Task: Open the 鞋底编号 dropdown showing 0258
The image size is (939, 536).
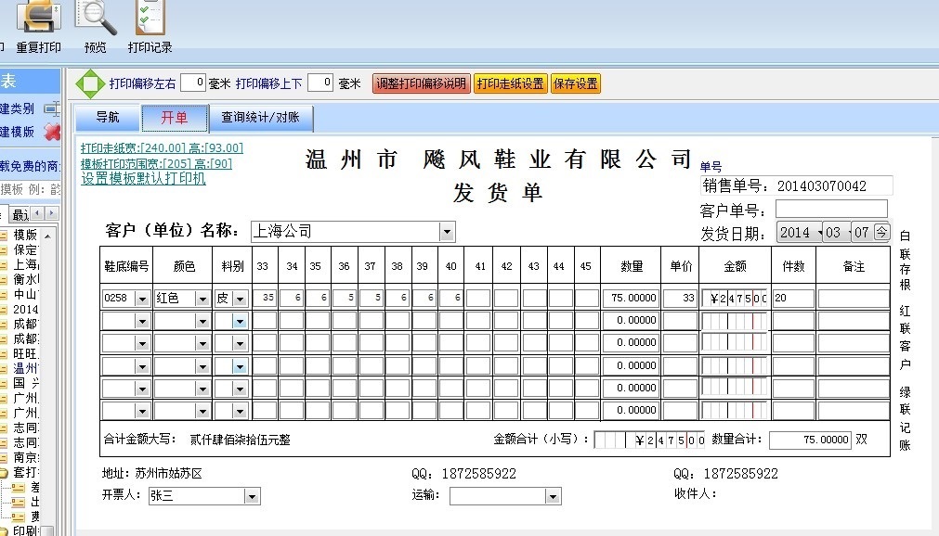Action: [142, 299]
